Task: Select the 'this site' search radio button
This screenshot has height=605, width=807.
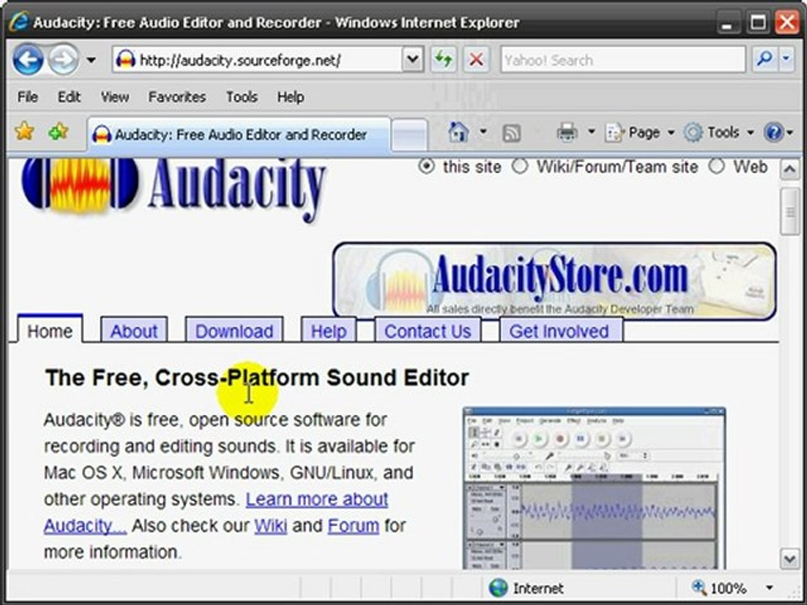Action: click(x=426, y=166)
